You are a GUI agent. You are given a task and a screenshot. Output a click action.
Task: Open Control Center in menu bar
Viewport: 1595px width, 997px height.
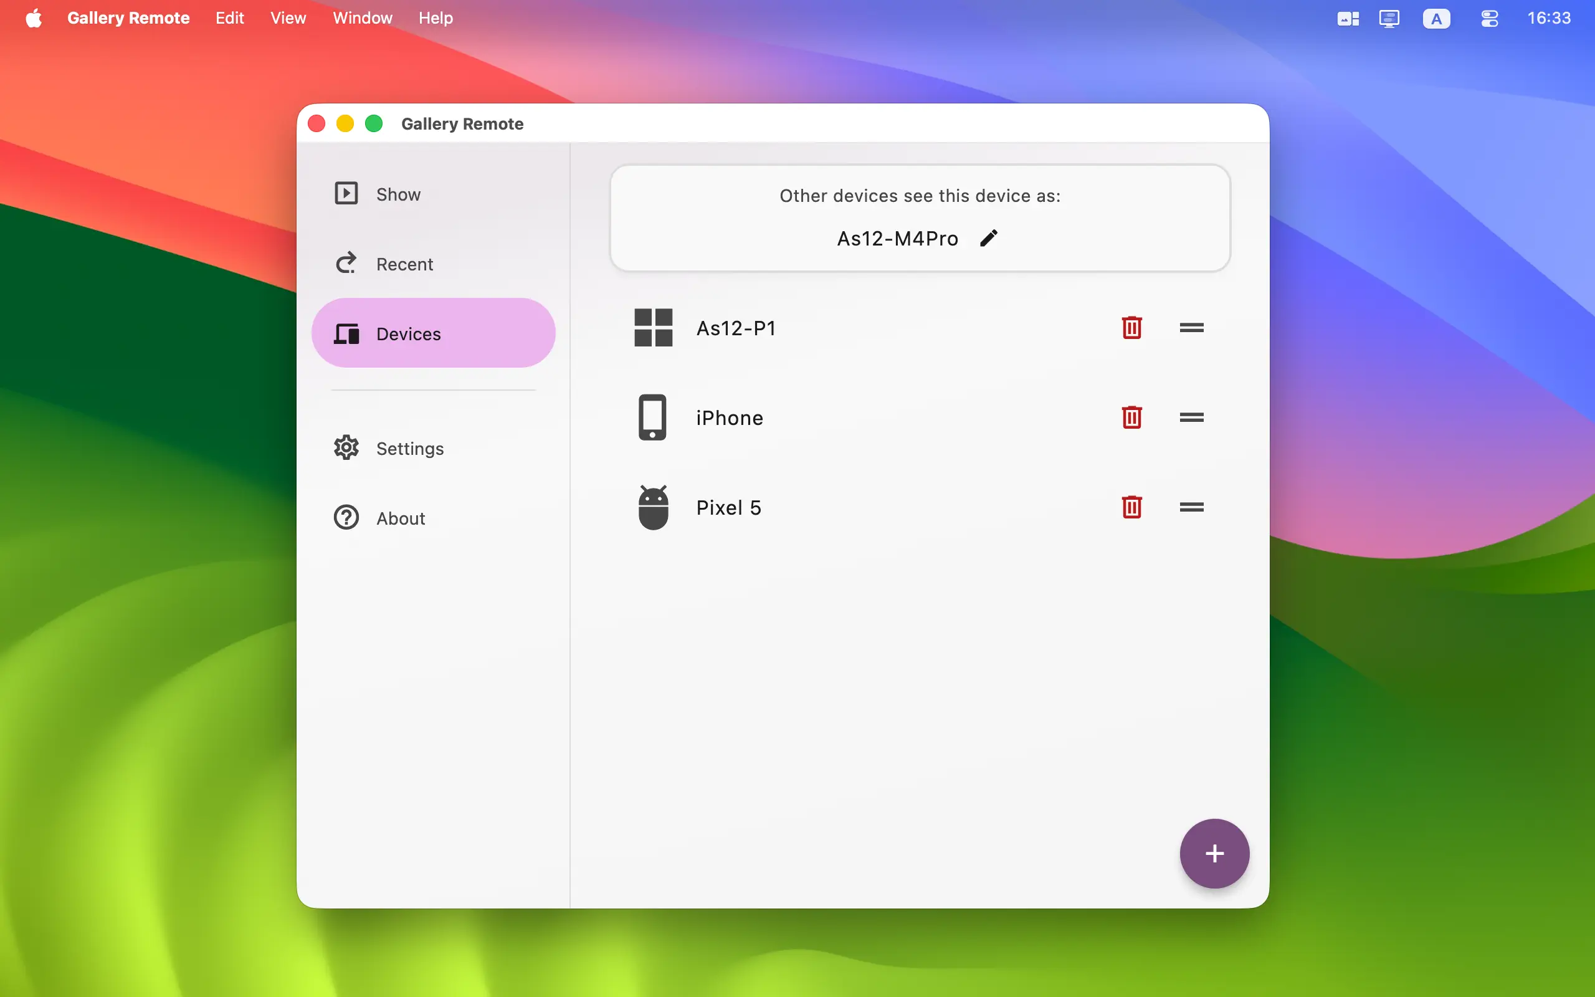[x=1490, y=19]
